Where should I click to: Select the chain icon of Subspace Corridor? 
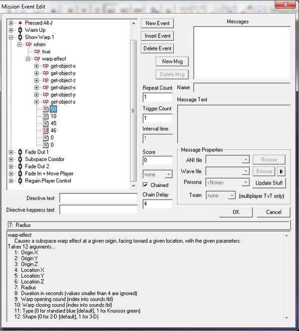pyautogui.click(x=20, y=159)
